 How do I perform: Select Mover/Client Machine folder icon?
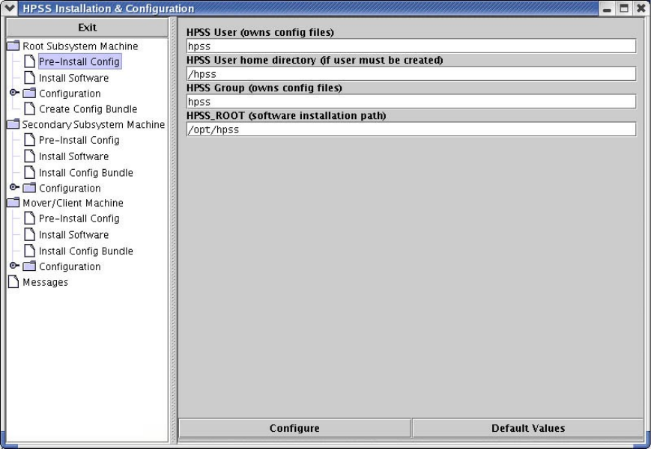13,202
